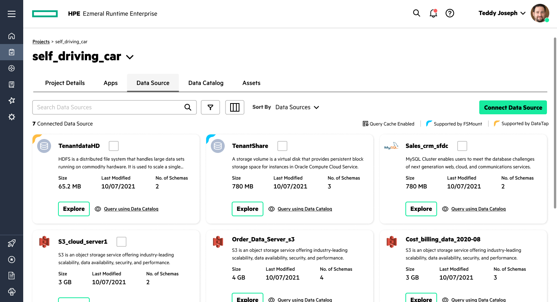Click the 4 GB size value
This screenshot has height=302, width=557.
pos(239,278)
